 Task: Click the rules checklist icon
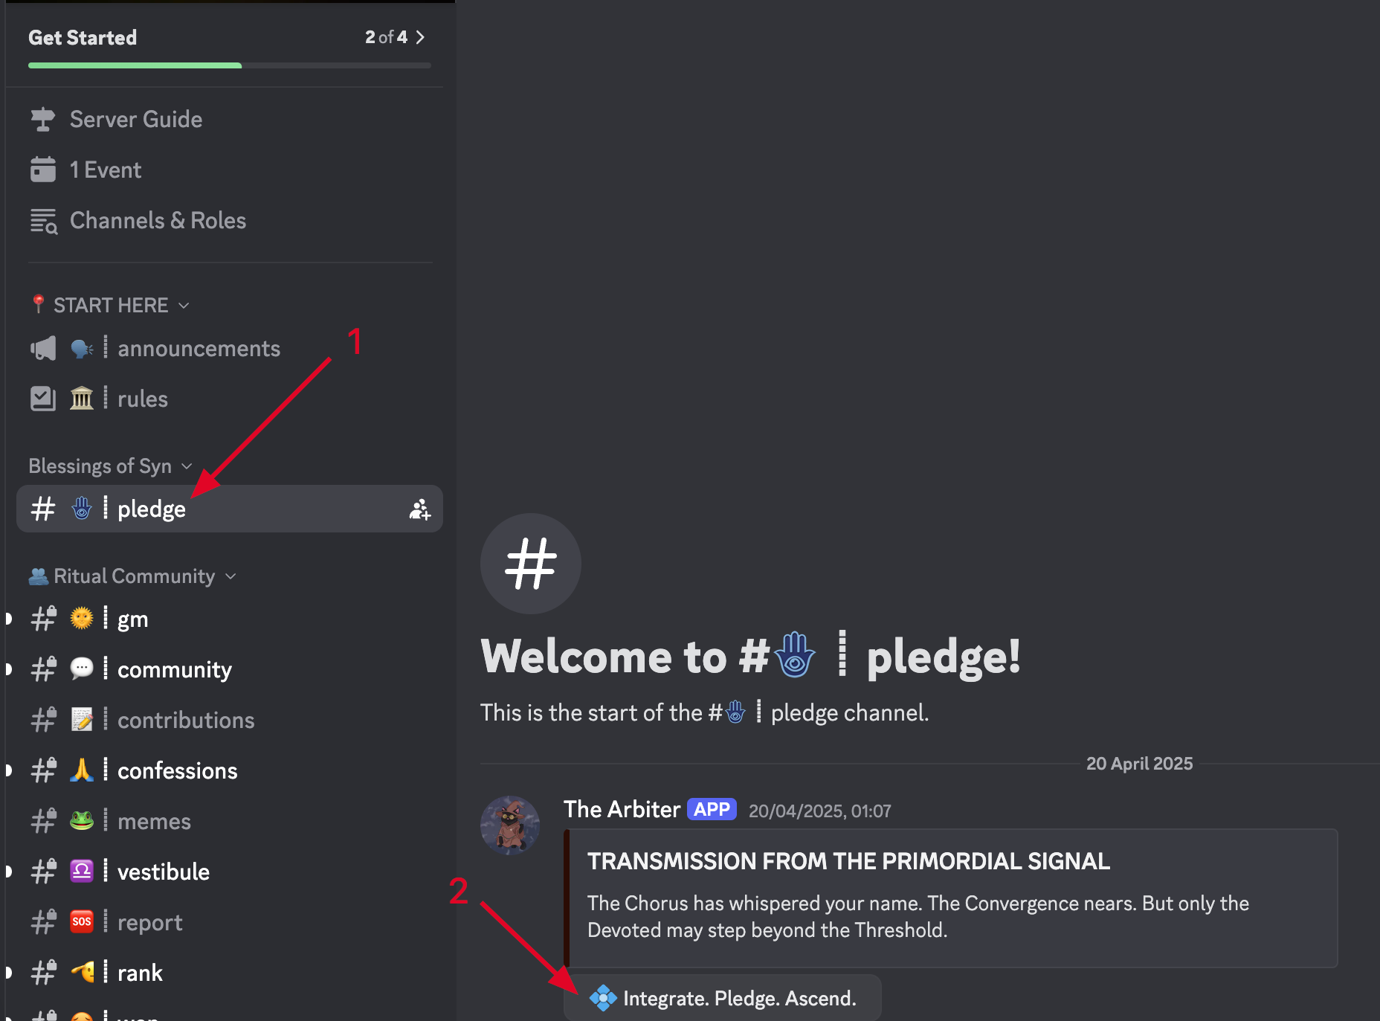(x=43, y=399)
